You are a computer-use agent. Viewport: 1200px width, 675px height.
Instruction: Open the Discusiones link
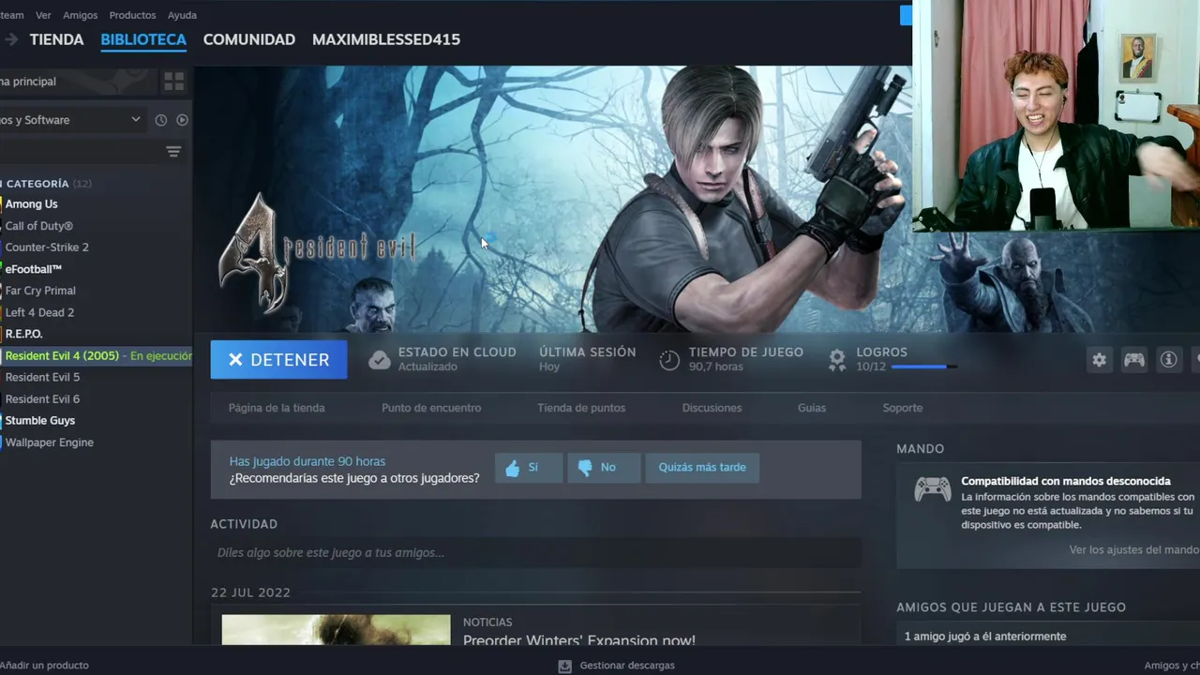pyautogui.click(x=712, y=408)
